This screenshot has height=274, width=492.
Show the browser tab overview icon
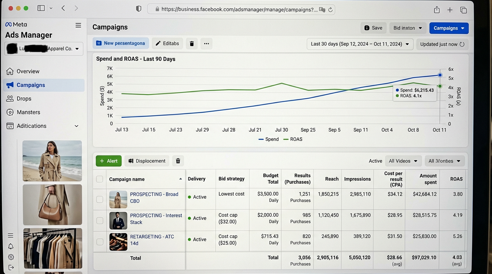point(463,10)
